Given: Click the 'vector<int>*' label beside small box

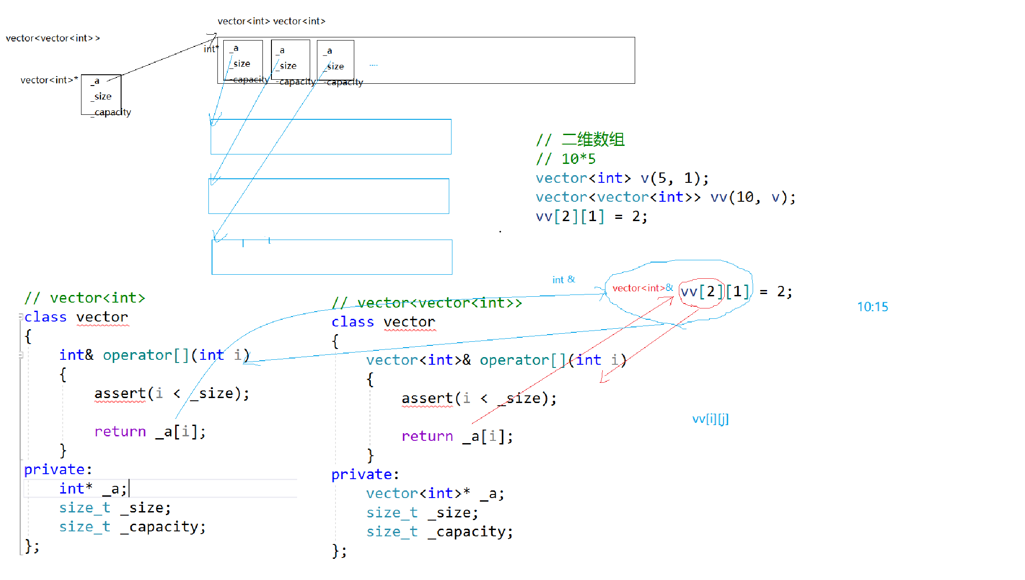Looking at the screenshot, I should (49, 80).
